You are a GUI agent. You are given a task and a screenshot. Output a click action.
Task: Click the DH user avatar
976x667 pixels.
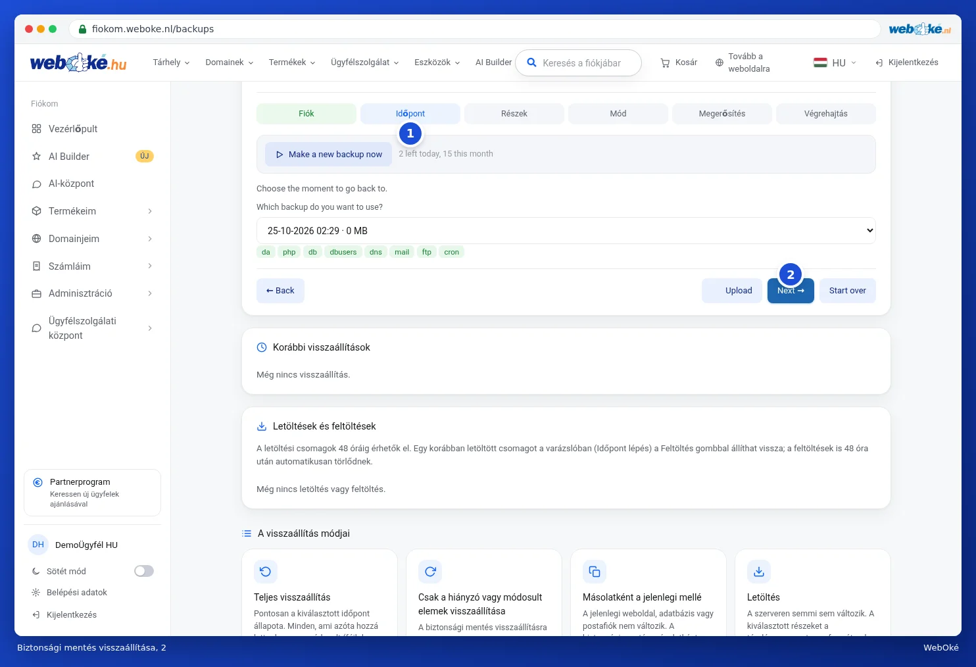pyautogui.click(x=38, y=545)
